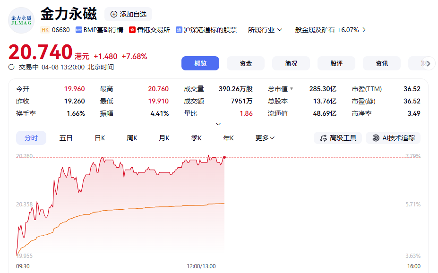Select the 日K chart view
This screenshot has height=273, width=438.
99,138
